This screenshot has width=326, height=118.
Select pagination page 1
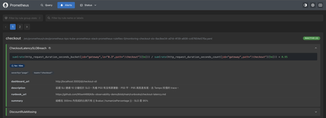(x=13, y=27)
